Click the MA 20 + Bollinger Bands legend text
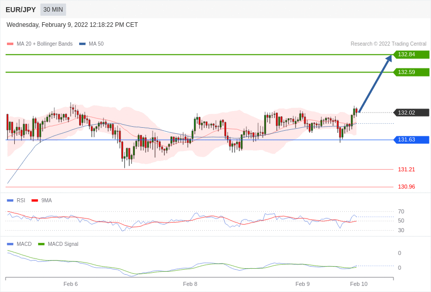Screen dimensions: 431x292 click(x=45, y=44)
